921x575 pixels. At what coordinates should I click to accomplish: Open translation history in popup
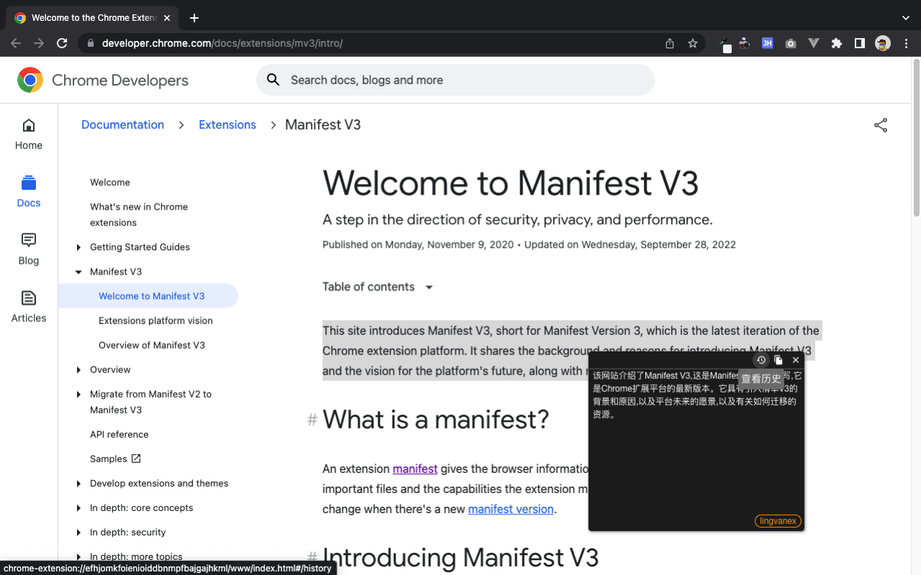click(x=761, y=360)
